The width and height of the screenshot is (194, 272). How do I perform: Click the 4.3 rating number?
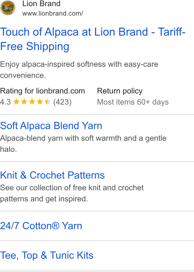click(5, 102)
